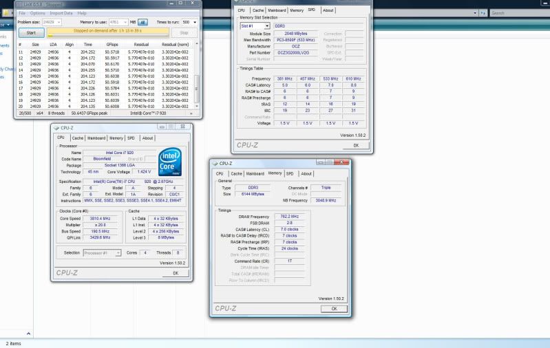550x348 pixels.
Task: Switch to About tab in CPU-Z Memory window
Action: tap(306, 173)
